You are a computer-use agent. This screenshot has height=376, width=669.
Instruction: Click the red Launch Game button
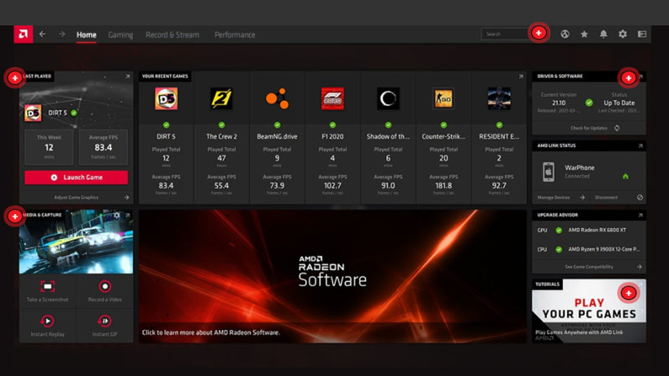pos(76,177)
